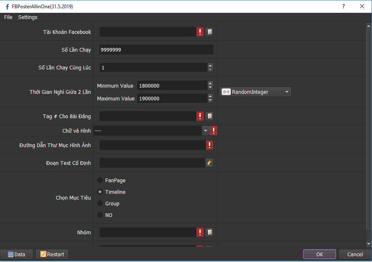Image resolution: width=372 pixels, height=262 pixels.
Task: Expand the Chữ và Hình dropdown
Action: coord(206,131)
